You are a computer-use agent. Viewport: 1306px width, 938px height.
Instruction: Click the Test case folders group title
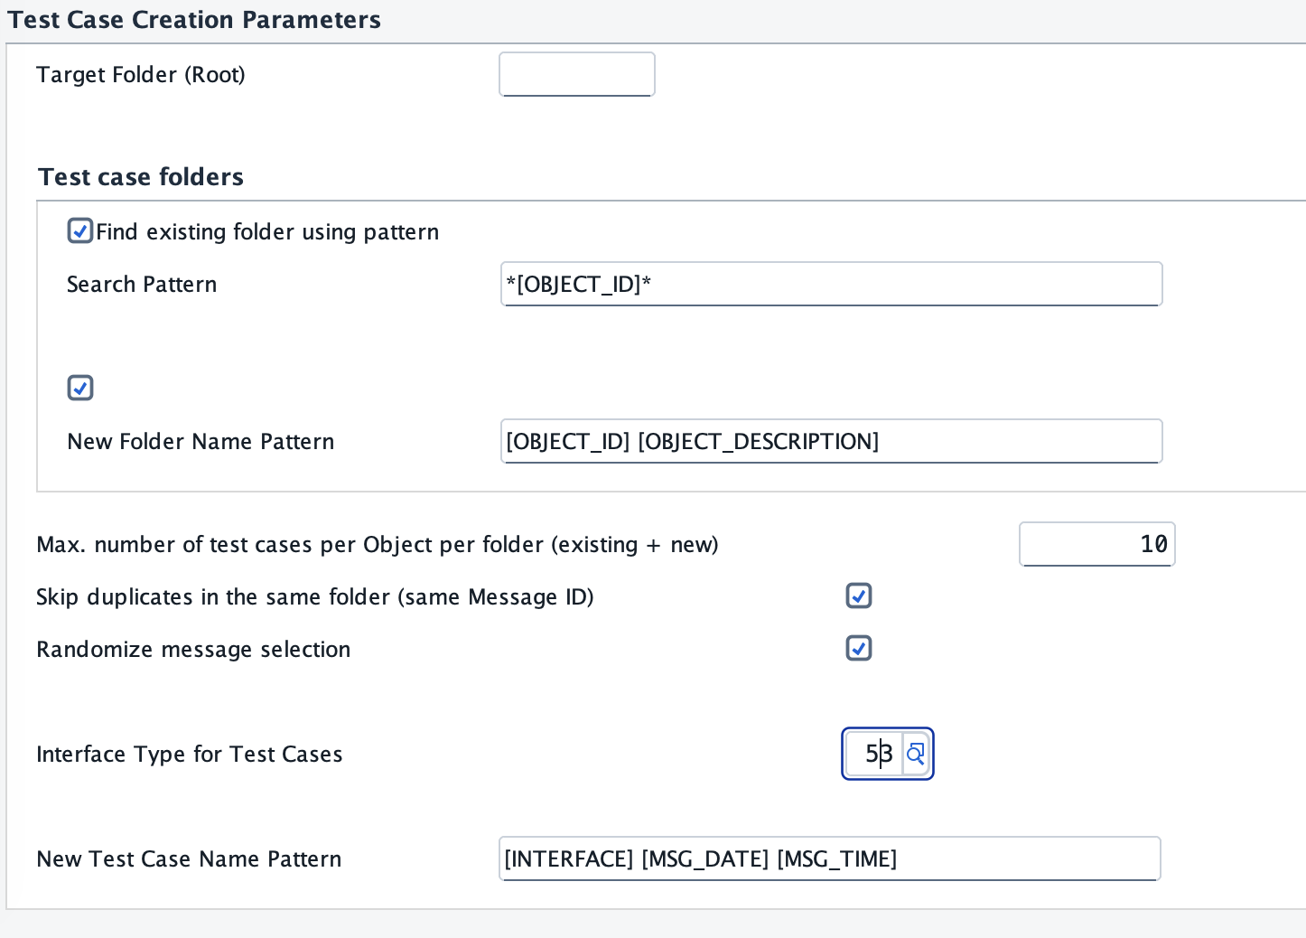[x=141, y=177]
